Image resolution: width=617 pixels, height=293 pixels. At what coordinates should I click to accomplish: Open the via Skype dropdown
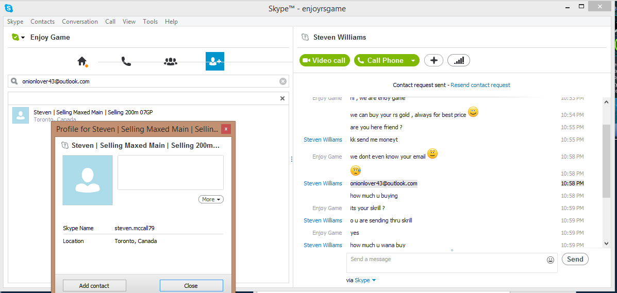365,280
